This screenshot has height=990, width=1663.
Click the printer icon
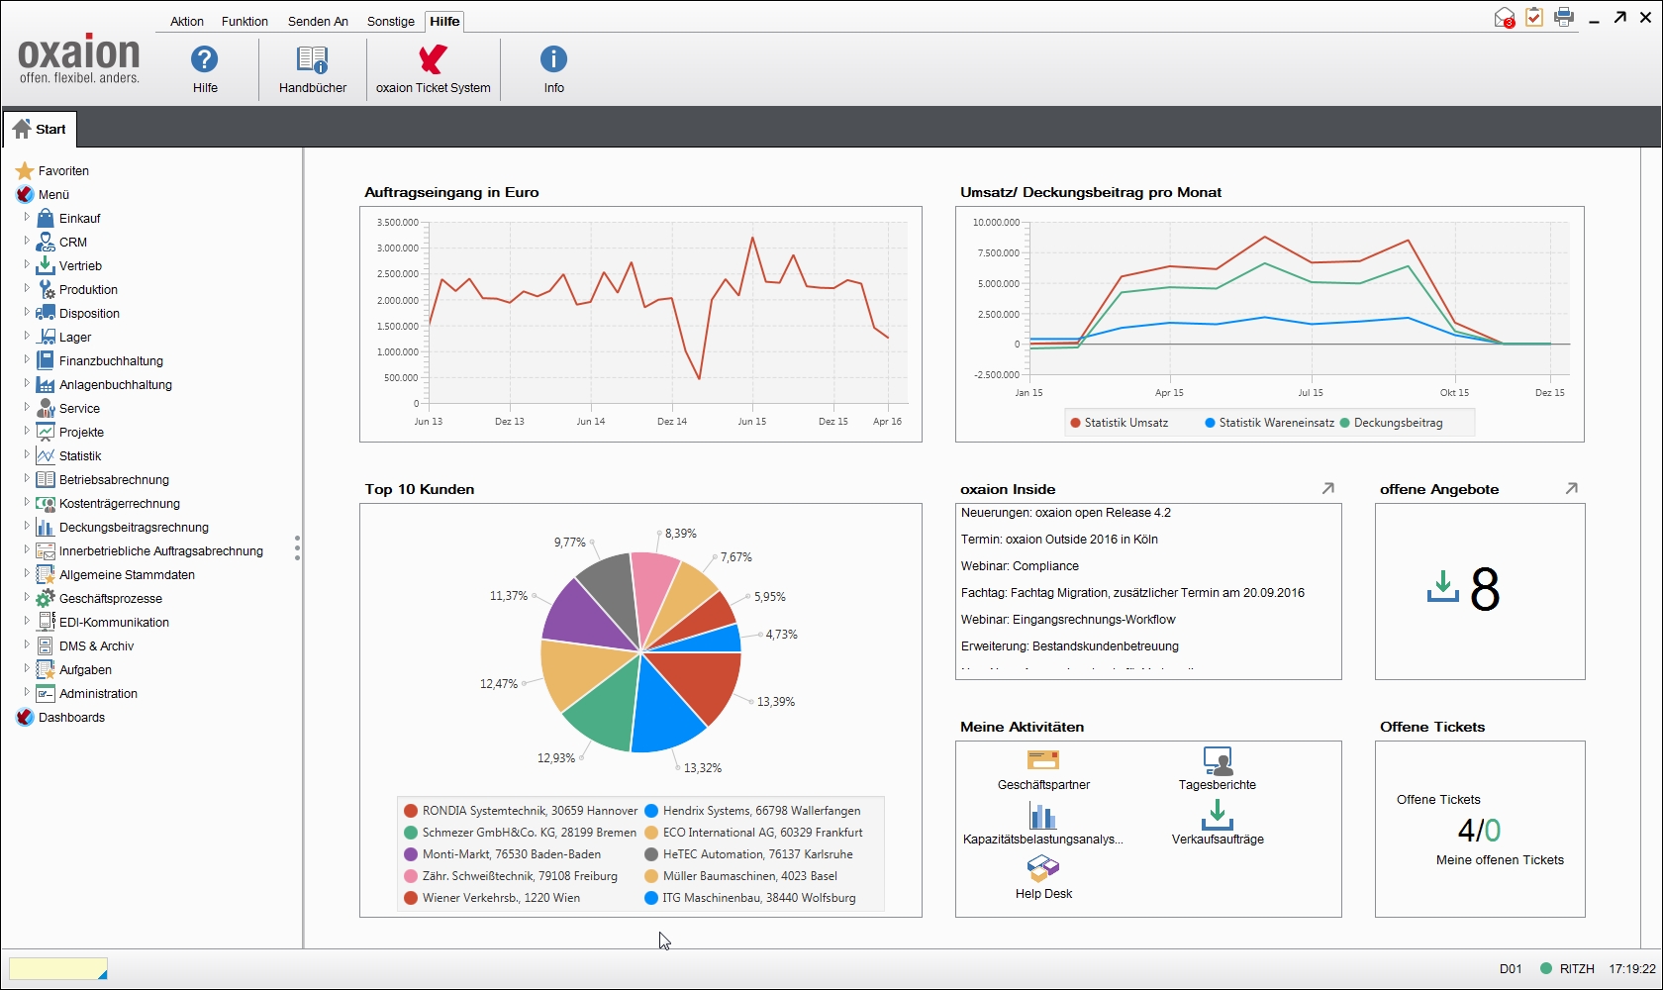click(x=1564, y=17)
